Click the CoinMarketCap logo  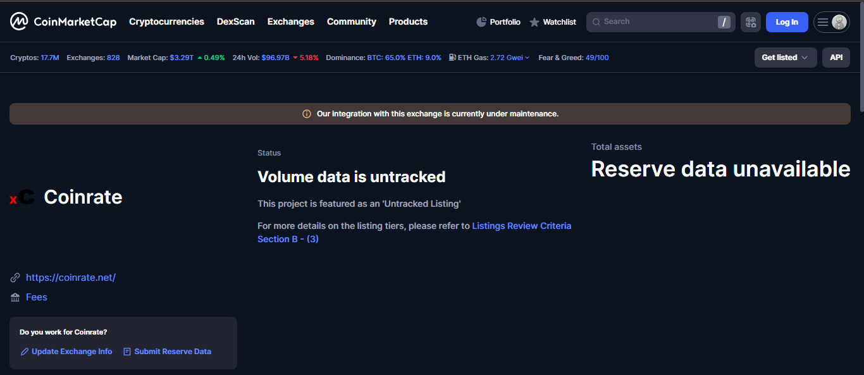[63, 21]
